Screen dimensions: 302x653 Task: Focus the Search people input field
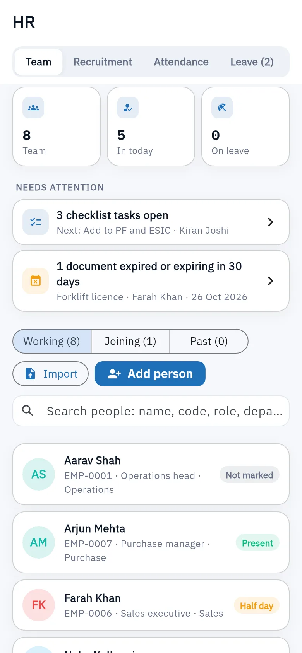151,411
